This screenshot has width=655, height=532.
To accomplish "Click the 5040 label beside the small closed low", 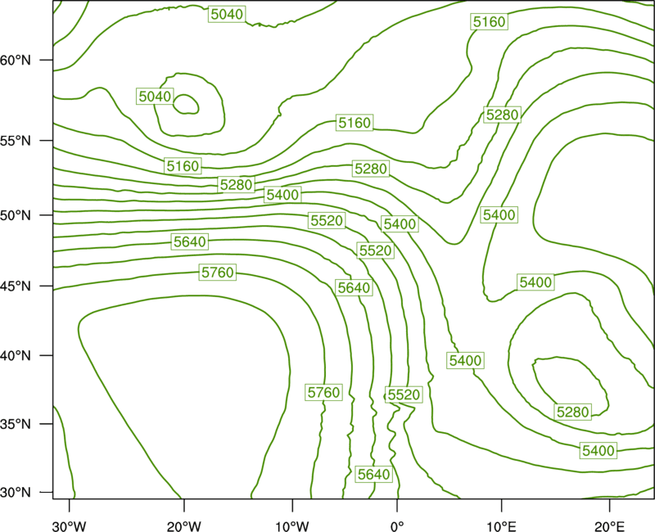I will [x=155, y=97].
